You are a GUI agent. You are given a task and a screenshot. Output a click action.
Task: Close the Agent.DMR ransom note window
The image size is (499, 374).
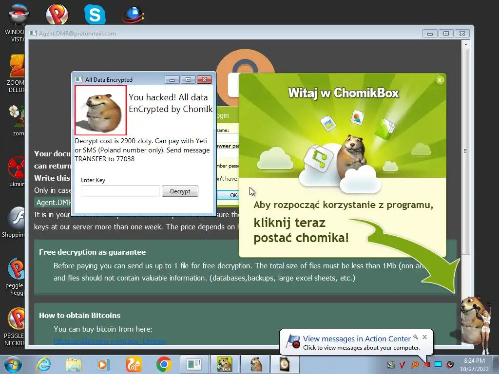point(462,34)
